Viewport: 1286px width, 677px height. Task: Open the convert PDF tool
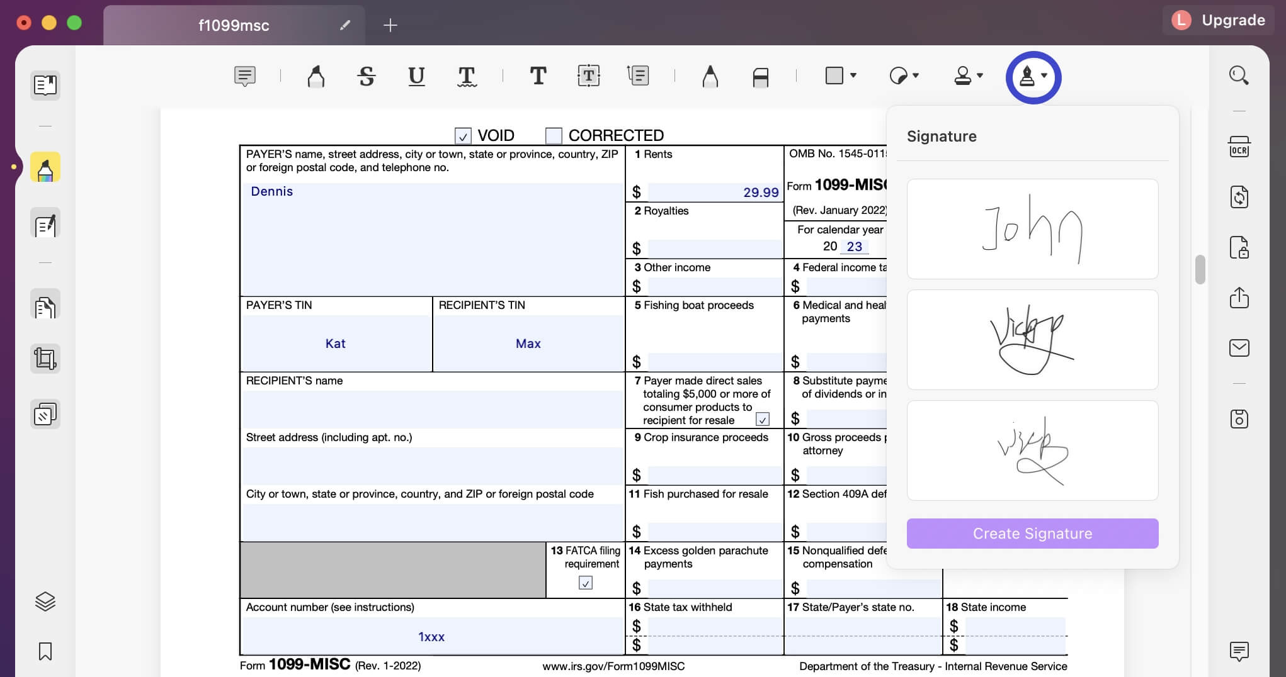tap(1239, 197)
